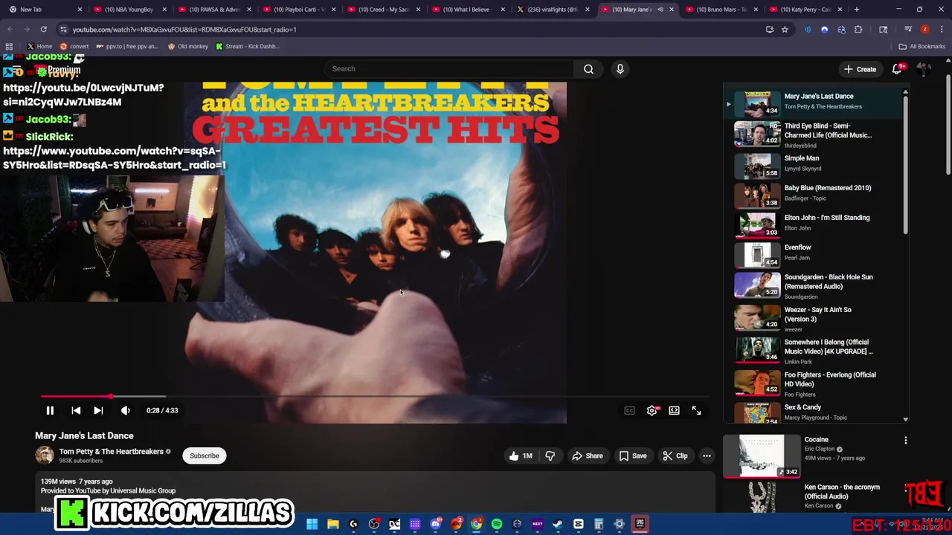The height and width of the screenshot is (535, 952).
Task: Open Steam from the taskbar
Action: tap(558, 524)
